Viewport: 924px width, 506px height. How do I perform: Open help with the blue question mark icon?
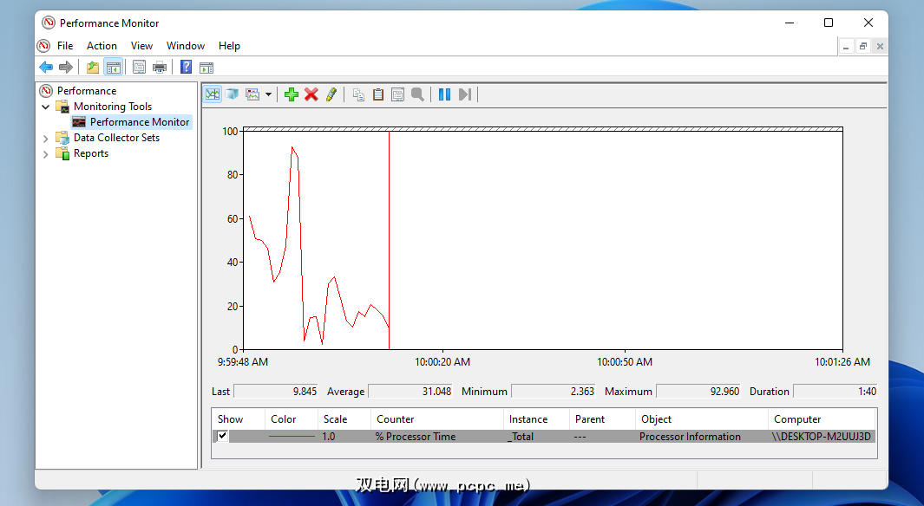187,67
